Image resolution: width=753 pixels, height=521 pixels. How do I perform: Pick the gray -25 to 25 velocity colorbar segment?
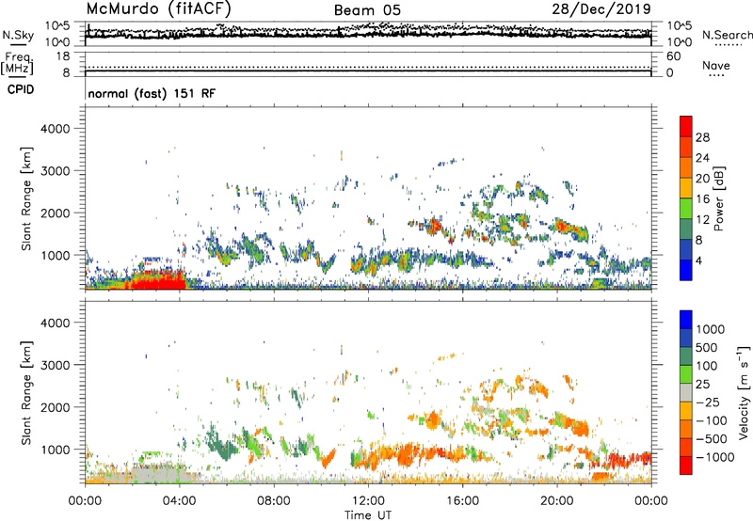[686, 392]
